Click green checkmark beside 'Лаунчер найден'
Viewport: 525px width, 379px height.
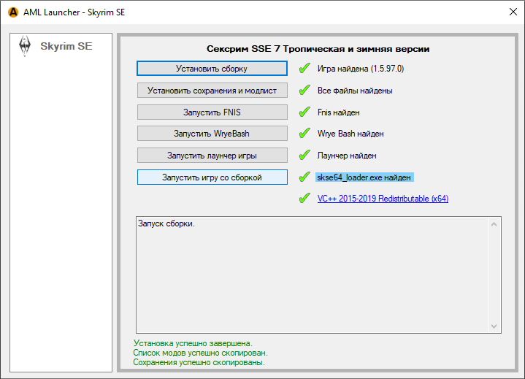coord(304,156)
